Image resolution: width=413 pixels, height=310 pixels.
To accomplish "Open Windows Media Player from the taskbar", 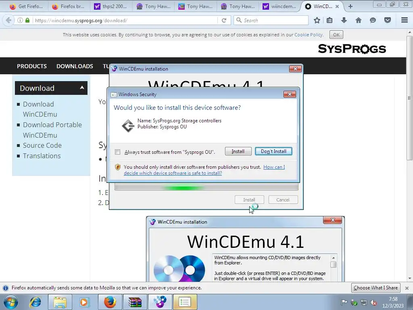I will pos(84,302).
